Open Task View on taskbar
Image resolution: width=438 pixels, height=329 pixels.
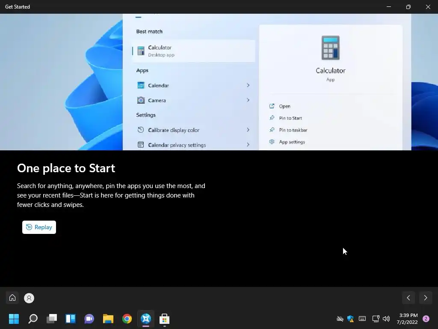(52, 319)
